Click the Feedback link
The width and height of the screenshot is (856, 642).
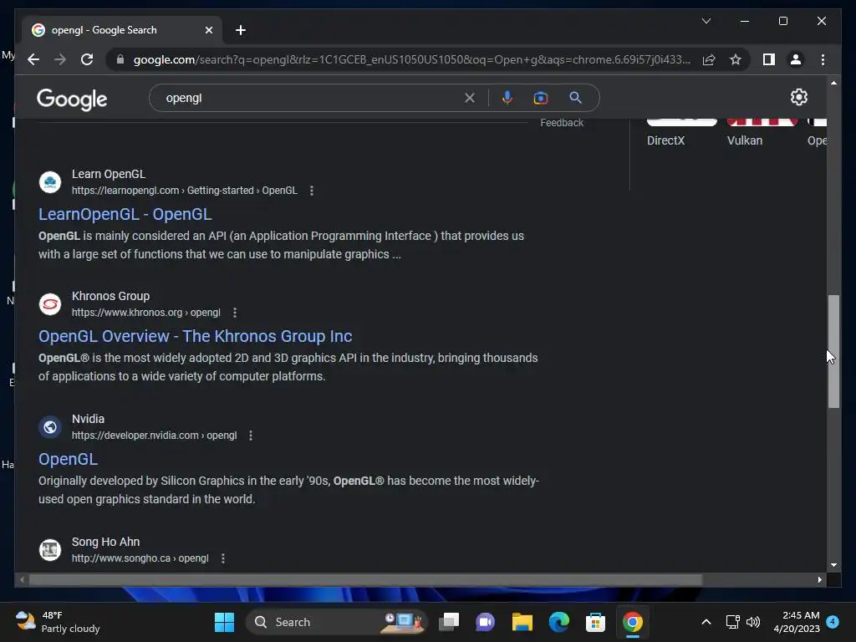[562, 123]
